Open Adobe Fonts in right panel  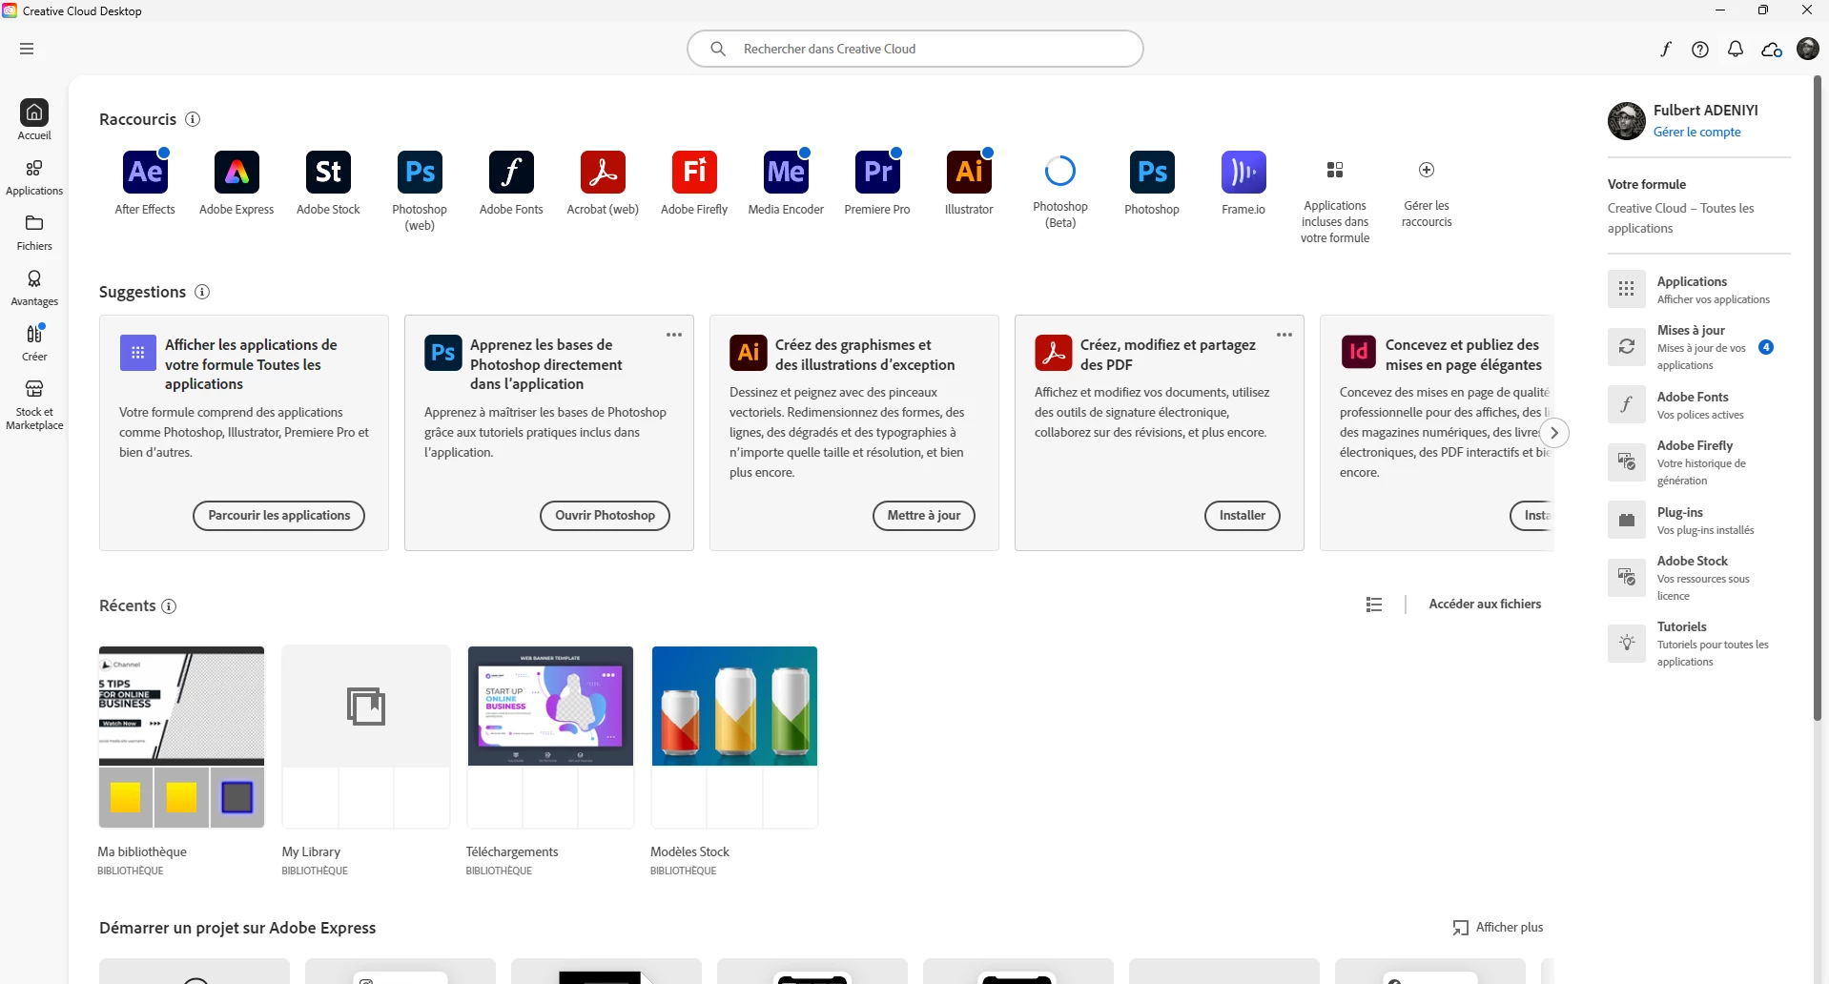1698,405
